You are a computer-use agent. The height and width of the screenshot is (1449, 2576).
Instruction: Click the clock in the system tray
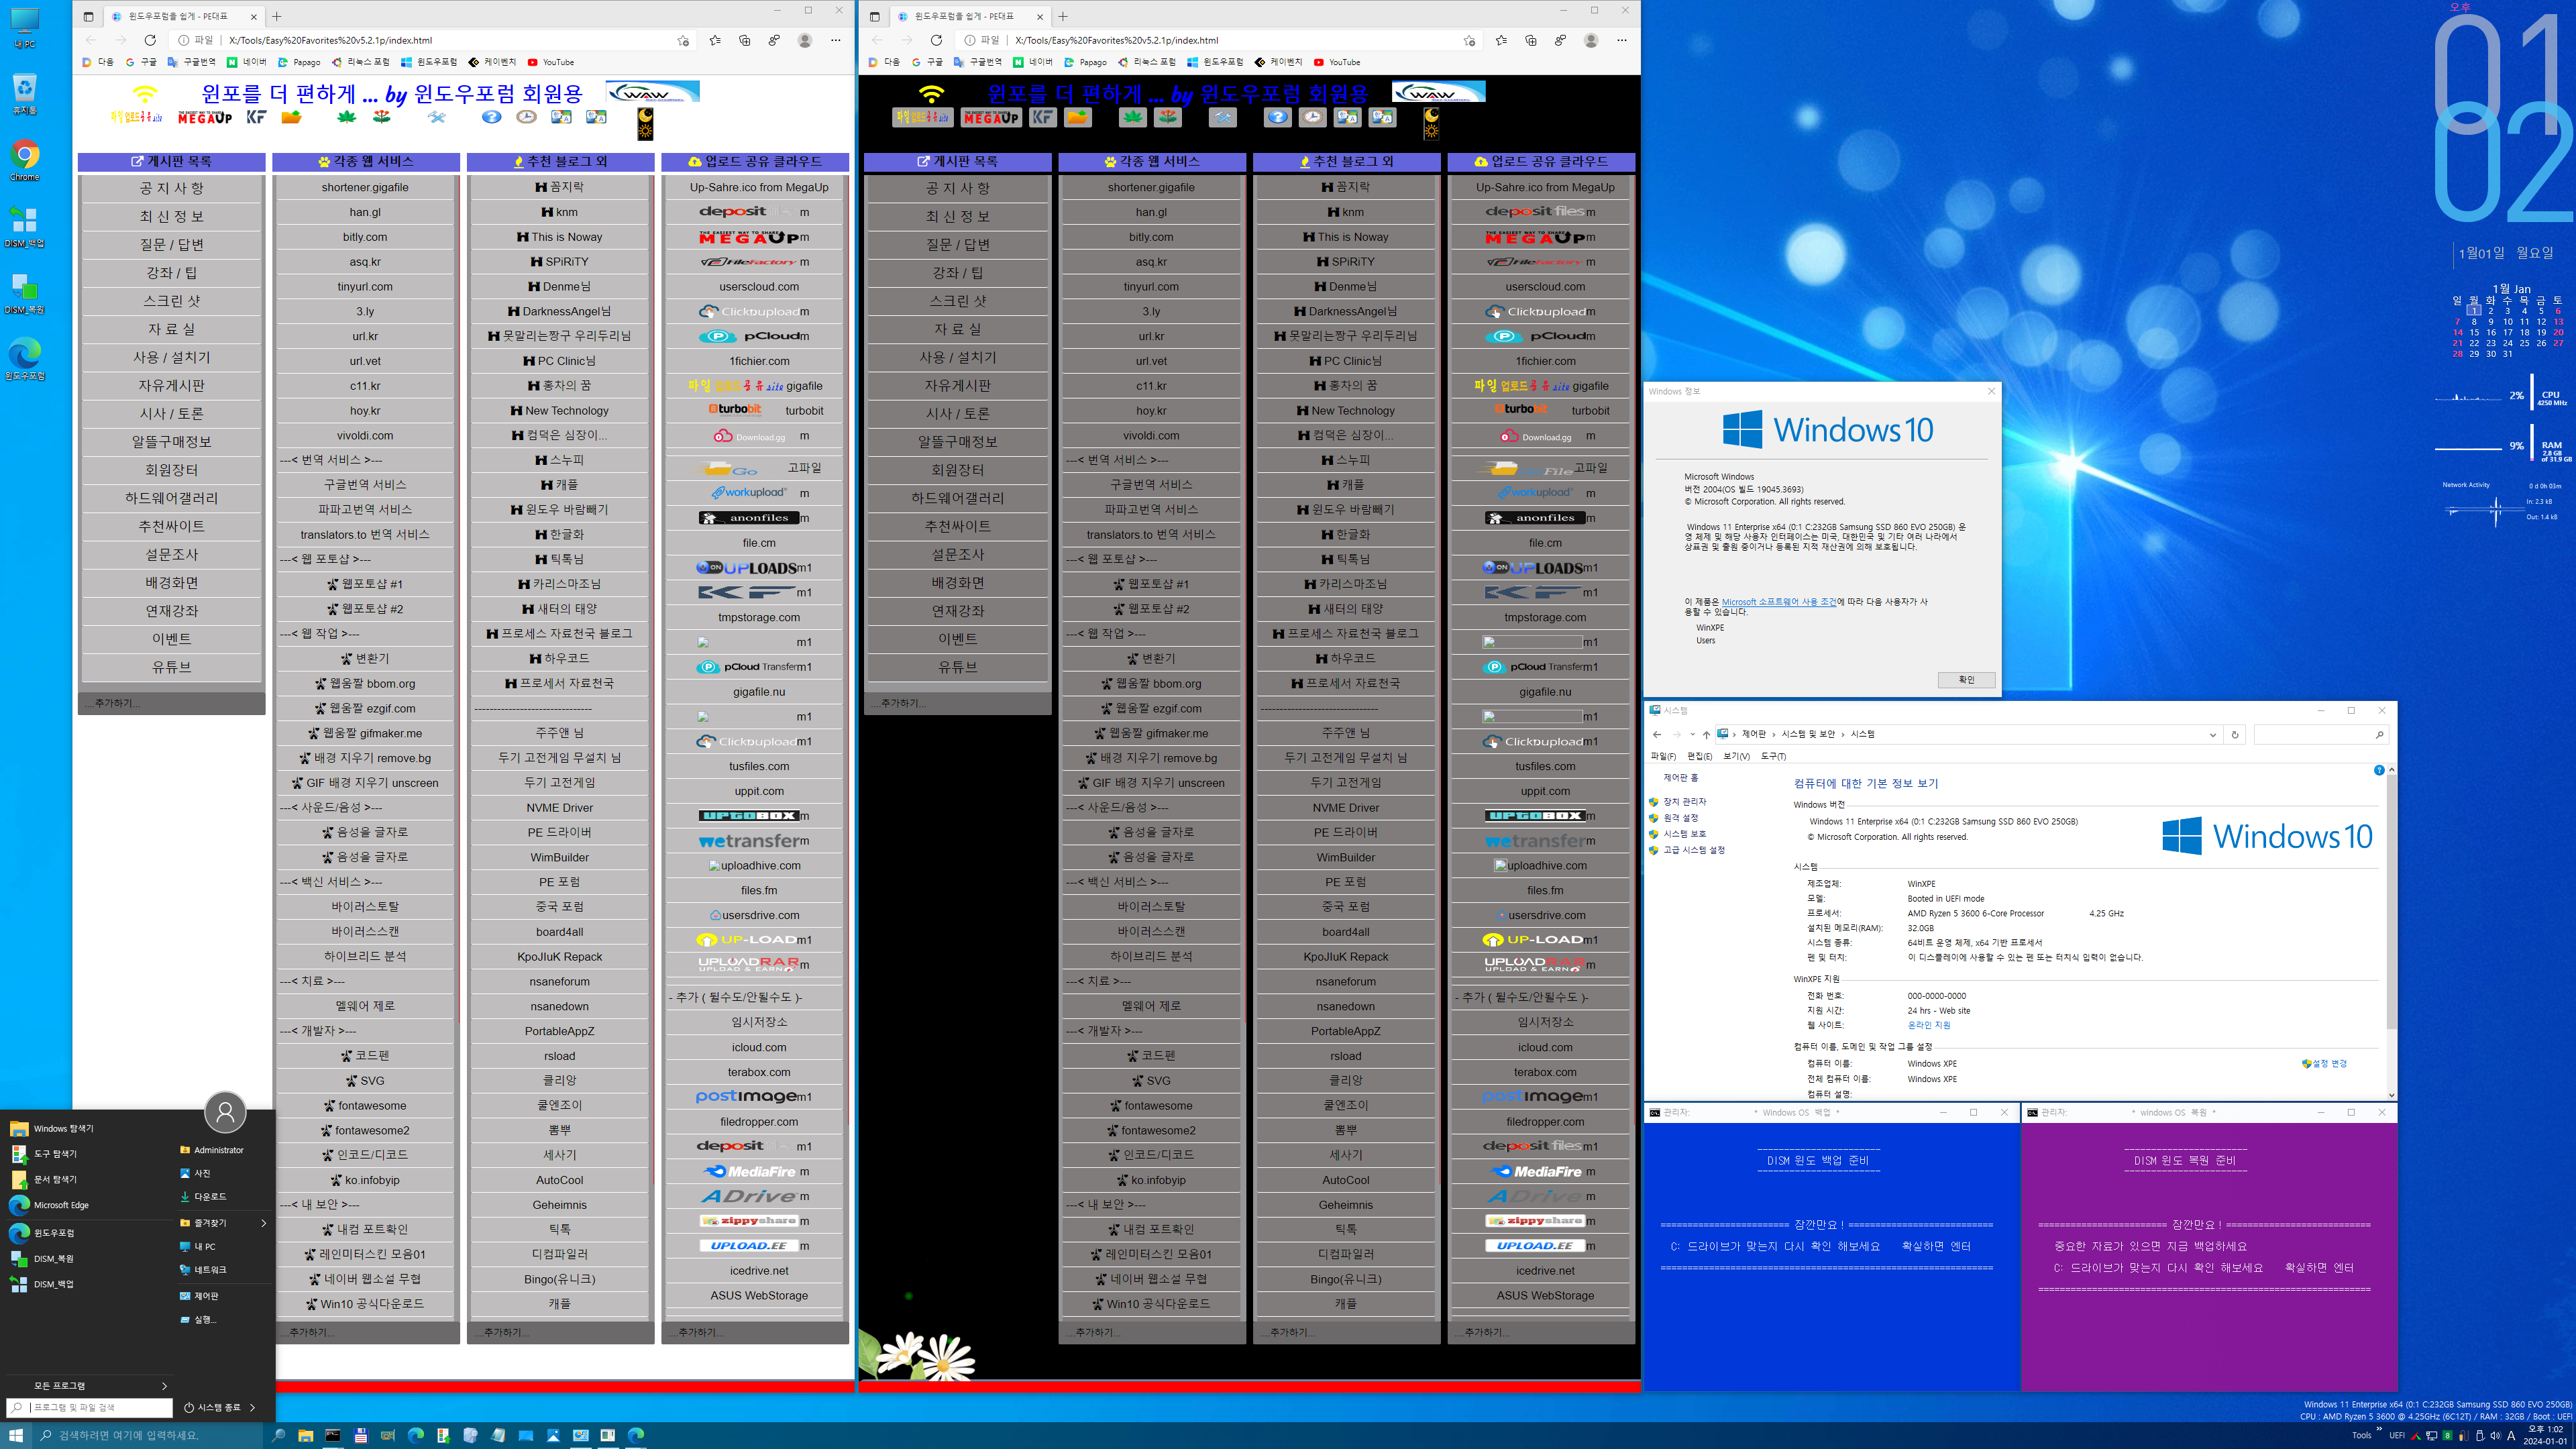coord(2544,1435)
